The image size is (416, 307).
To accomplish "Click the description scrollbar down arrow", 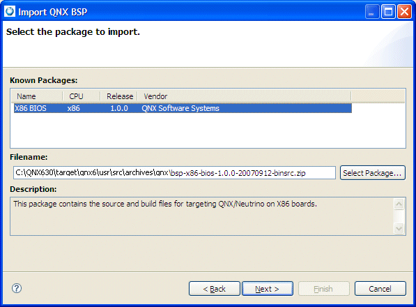I will [x=399, y=228].
